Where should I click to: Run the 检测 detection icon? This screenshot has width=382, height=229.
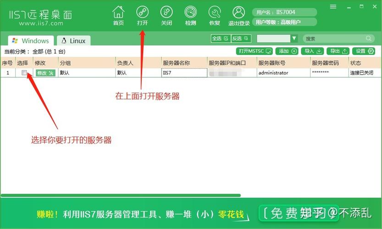coord(190,15)
